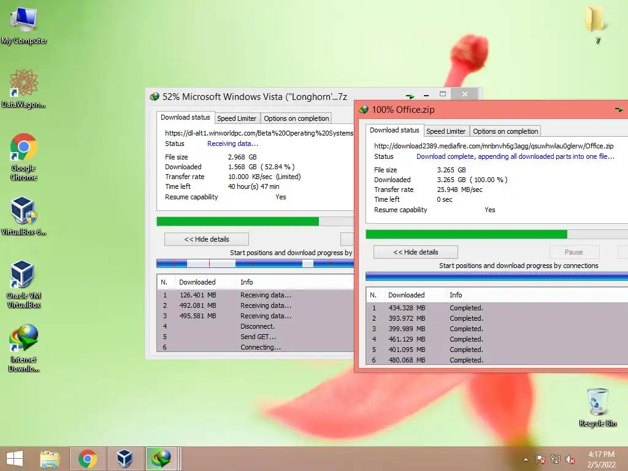The height and width of the screenshot is (471, 628).
Task: Click Hide details in the Vista download window
Action: click(207, 239)
